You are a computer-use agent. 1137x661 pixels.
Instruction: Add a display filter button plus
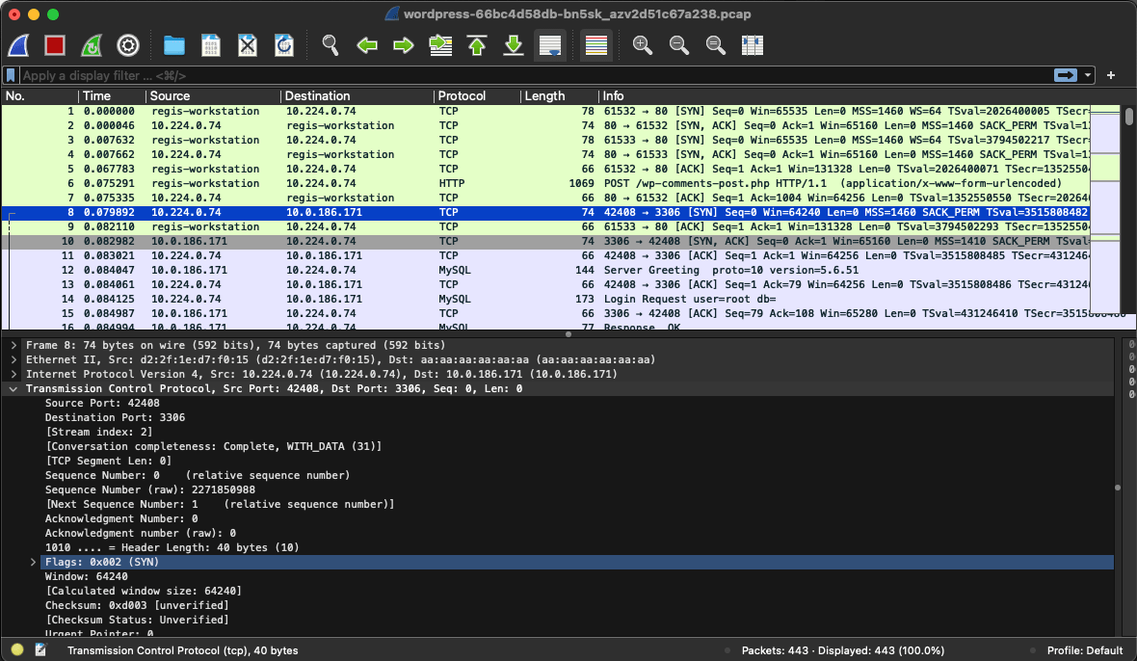coord(1111,75)
